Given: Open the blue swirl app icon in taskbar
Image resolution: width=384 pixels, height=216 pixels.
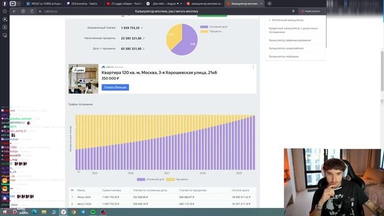Looking at the screenshot, I should [53, 212].
